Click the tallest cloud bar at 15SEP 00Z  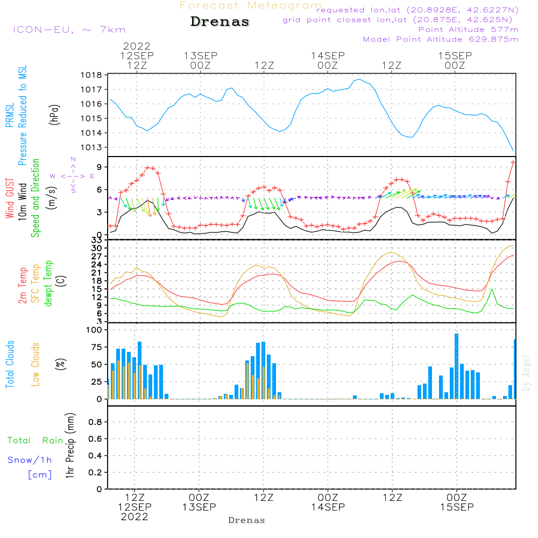[456, 366]
